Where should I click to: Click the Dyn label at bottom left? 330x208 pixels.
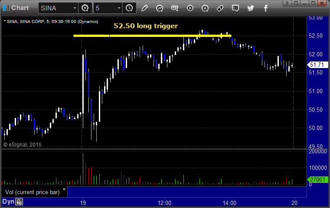click(x=8, y=201)
